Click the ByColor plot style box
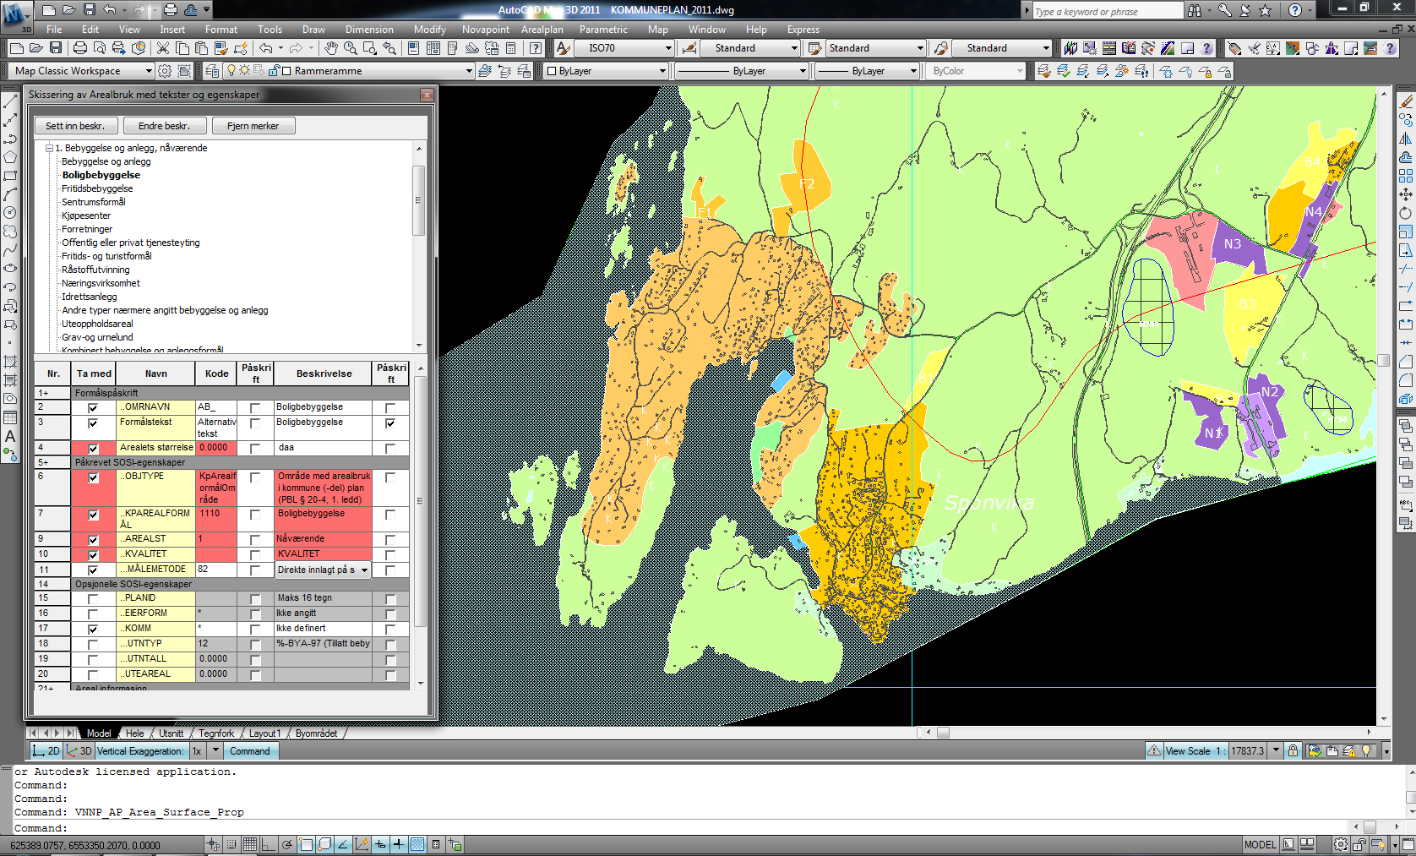Viewport: 1416px width, 856px height. 976,71
